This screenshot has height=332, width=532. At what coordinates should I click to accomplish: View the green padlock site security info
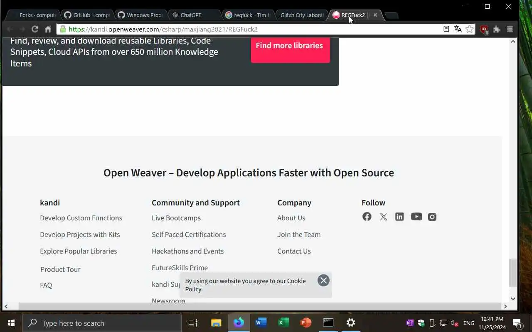pos(63,29)
